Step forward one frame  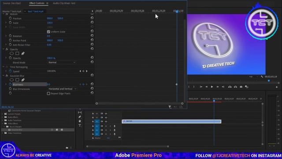(218, 87)
